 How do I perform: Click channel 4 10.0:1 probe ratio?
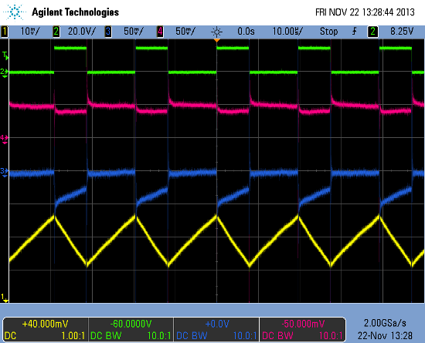(x=331, y=336)
